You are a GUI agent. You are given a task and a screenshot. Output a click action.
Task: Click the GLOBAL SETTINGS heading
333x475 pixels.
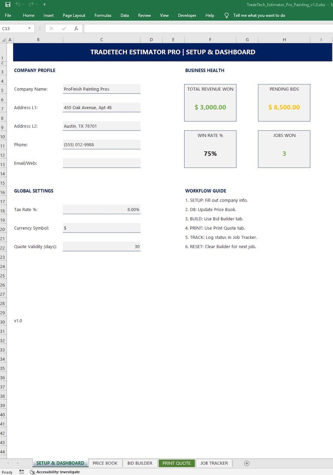(x=34, y=191)
